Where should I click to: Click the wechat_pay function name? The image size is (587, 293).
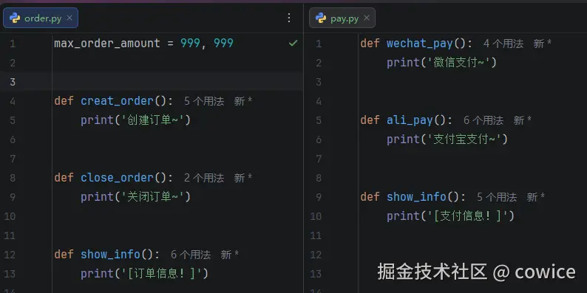420,44
